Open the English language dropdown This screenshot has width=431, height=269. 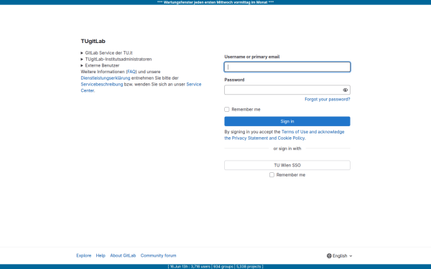click(x=340, y=256)
